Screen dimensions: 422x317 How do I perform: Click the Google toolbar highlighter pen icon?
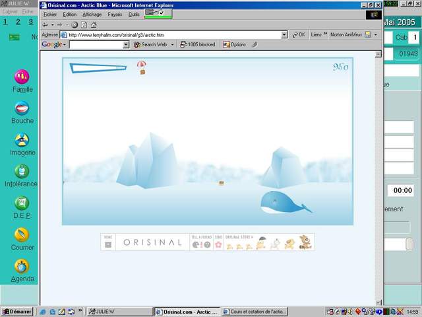[x=255, y=44]
